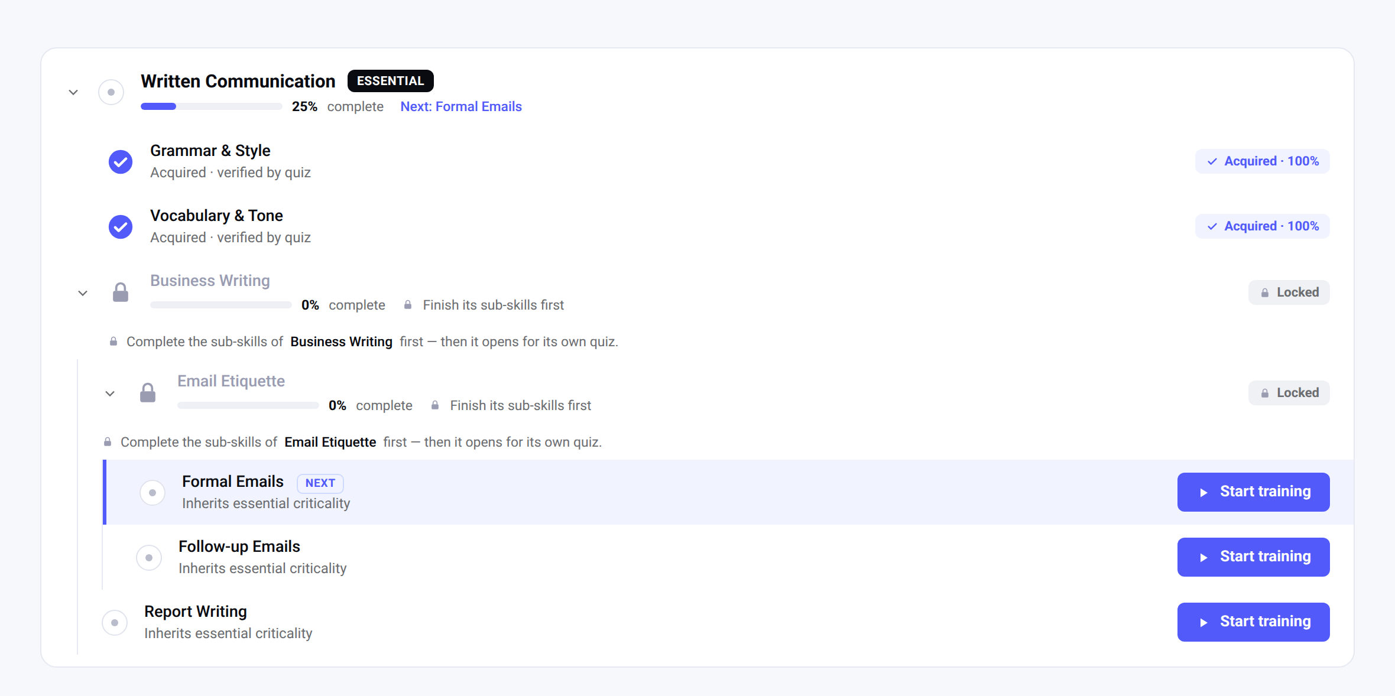Click lock icon before 'Complete the sub-skills of Email Etiquette'
1395x696 pixels.
(x=108, y=442)
